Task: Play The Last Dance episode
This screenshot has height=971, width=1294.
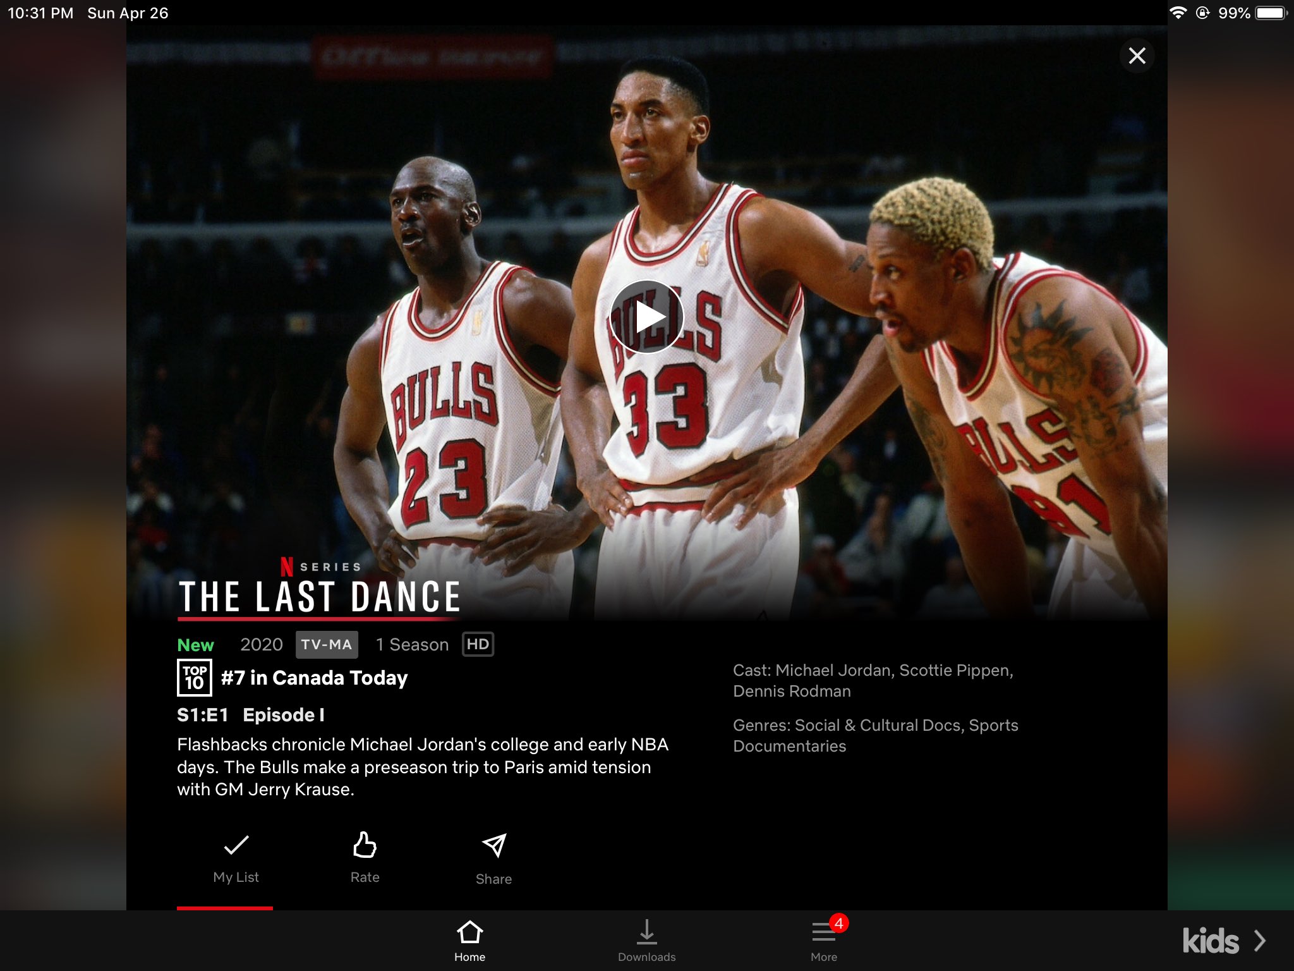Action: [x=646, y=317]
